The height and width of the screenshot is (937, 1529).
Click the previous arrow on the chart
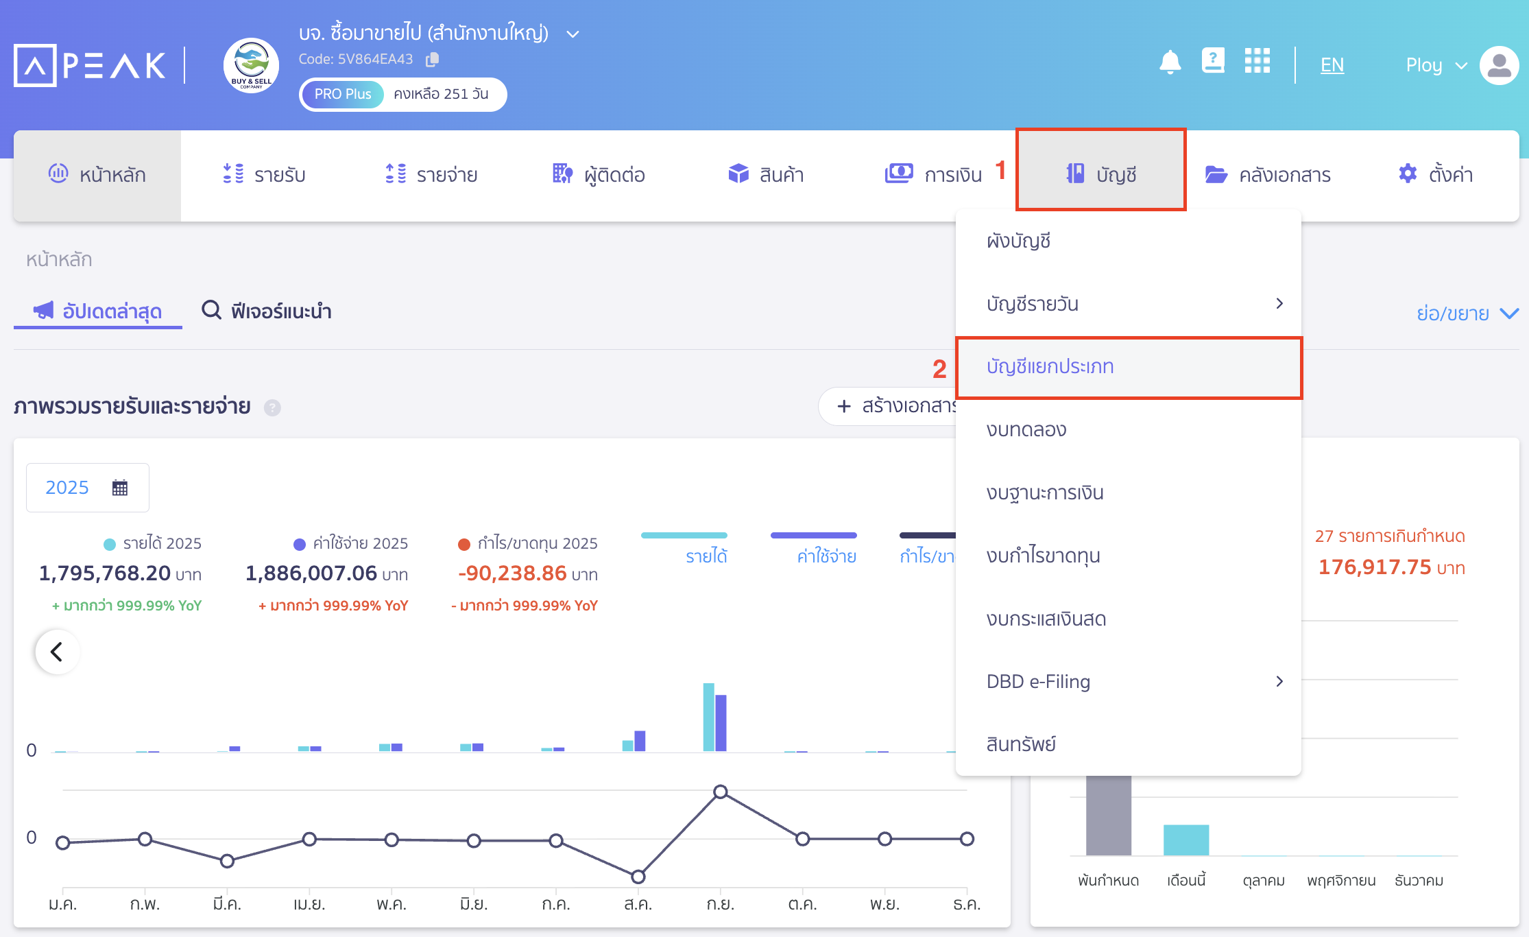point(58,652)
